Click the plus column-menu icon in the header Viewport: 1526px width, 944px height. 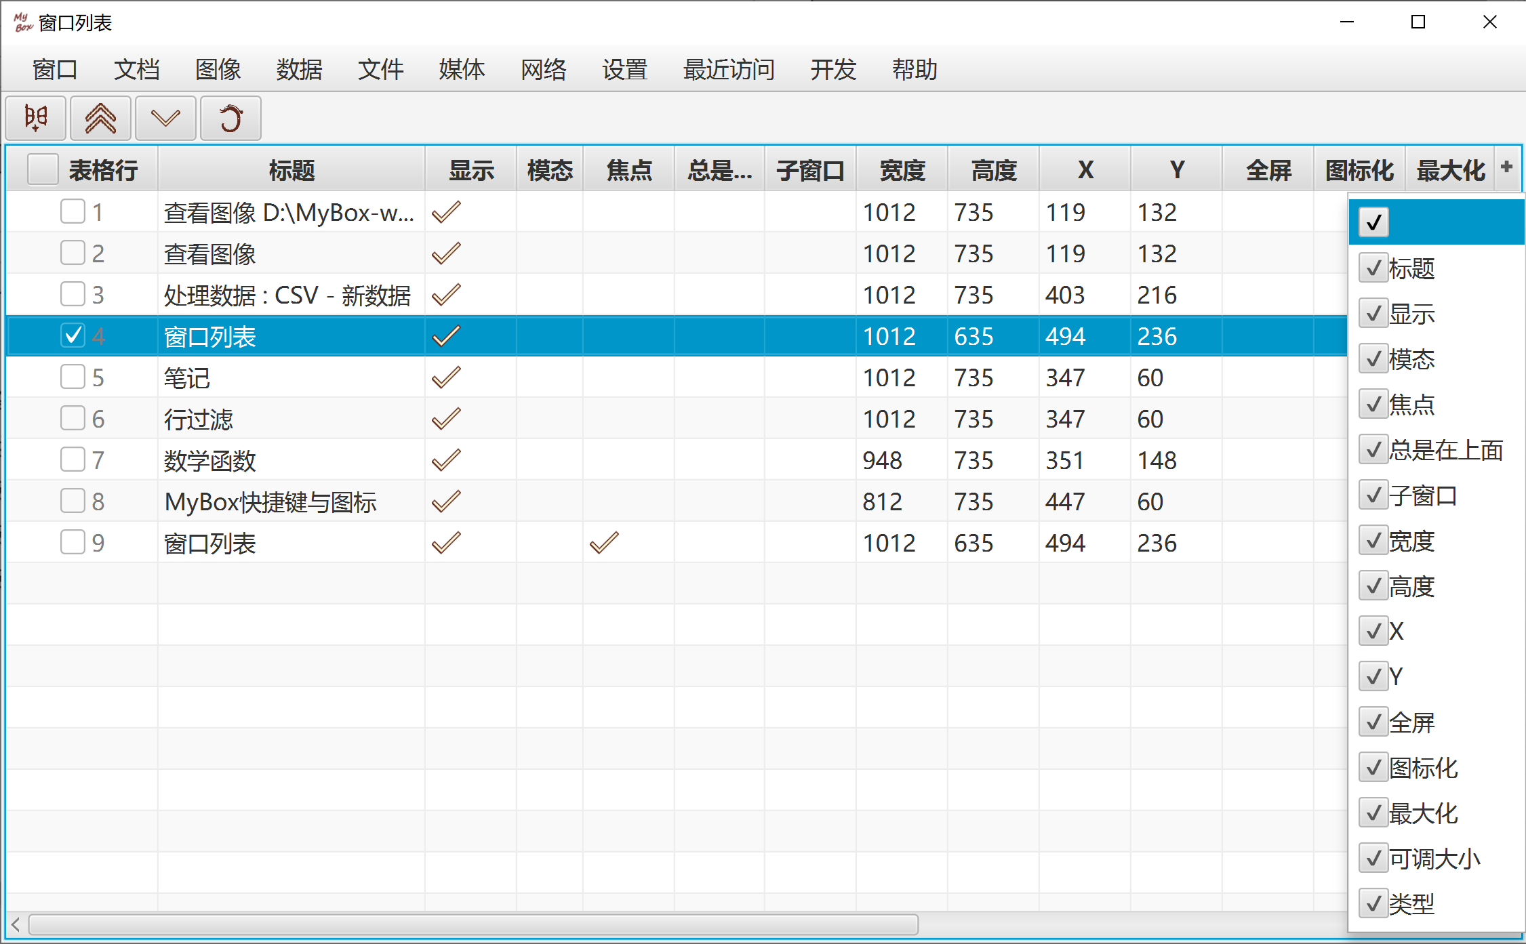pos(1506,167)
